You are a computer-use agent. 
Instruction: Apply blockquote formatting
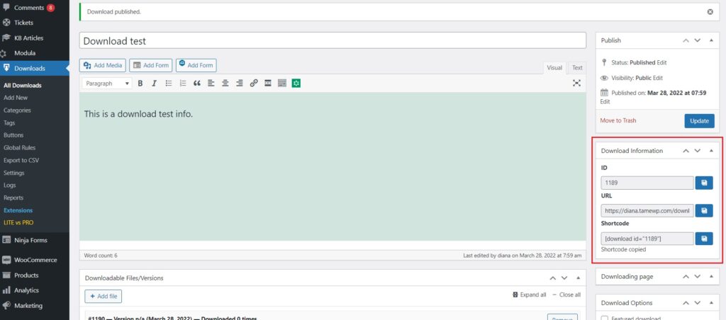pos(197,84)
